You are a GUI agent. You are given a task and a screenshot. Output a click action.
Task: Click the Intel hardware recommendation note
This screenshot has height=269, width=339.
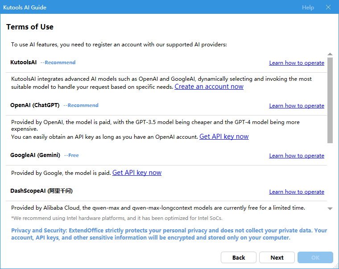117,218
